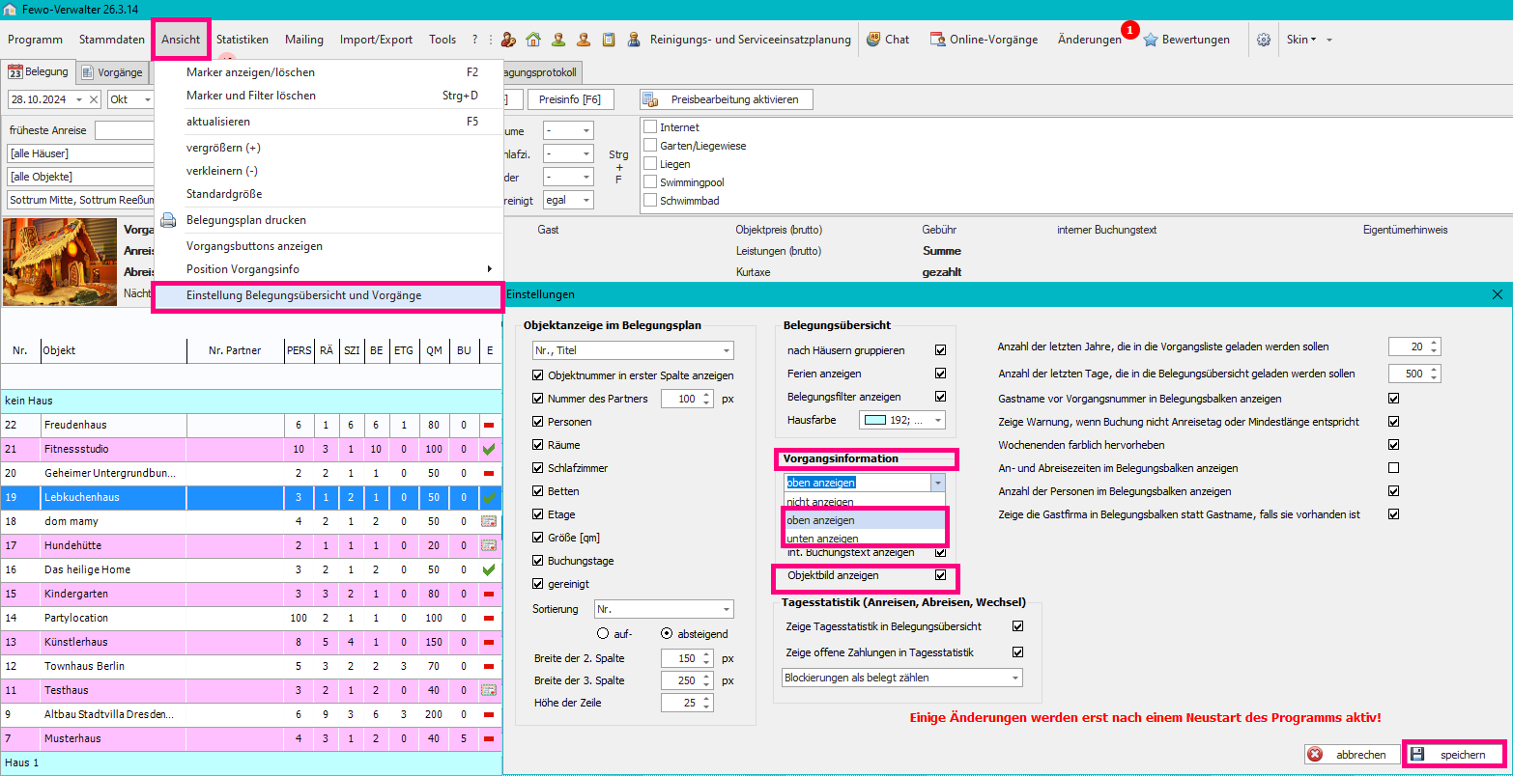Open the Import/Export menu
This screenshot has height=776, width=1513.
[x=376, y=40]
